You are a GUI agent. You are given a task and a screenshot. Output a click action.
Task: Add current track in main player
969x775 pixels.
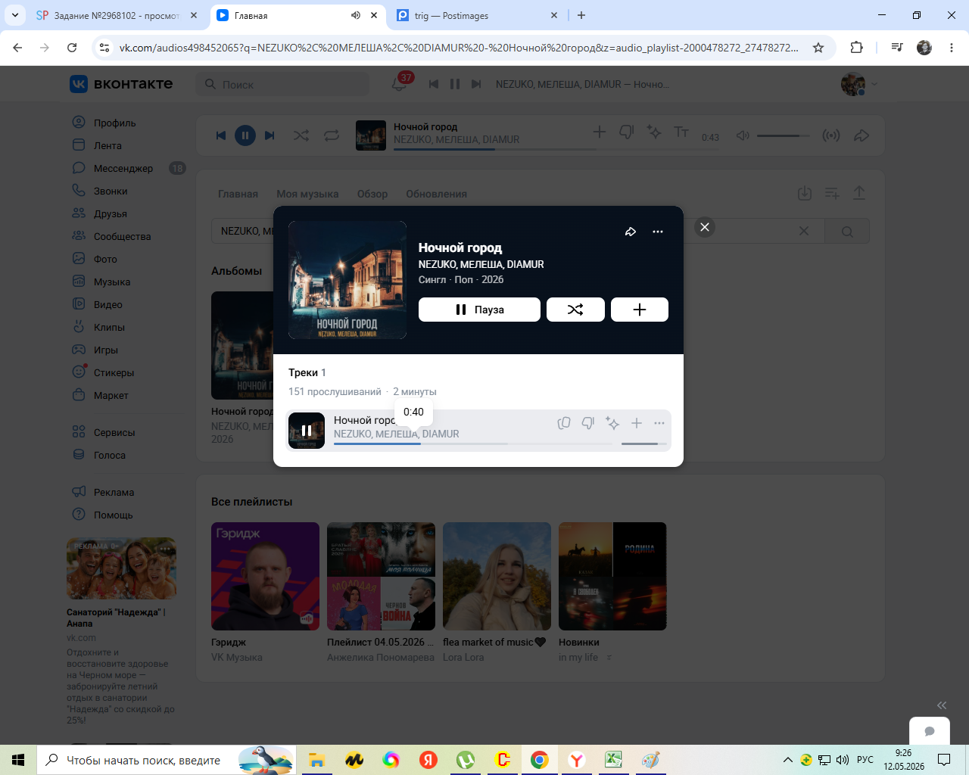[x=600, y=132]
